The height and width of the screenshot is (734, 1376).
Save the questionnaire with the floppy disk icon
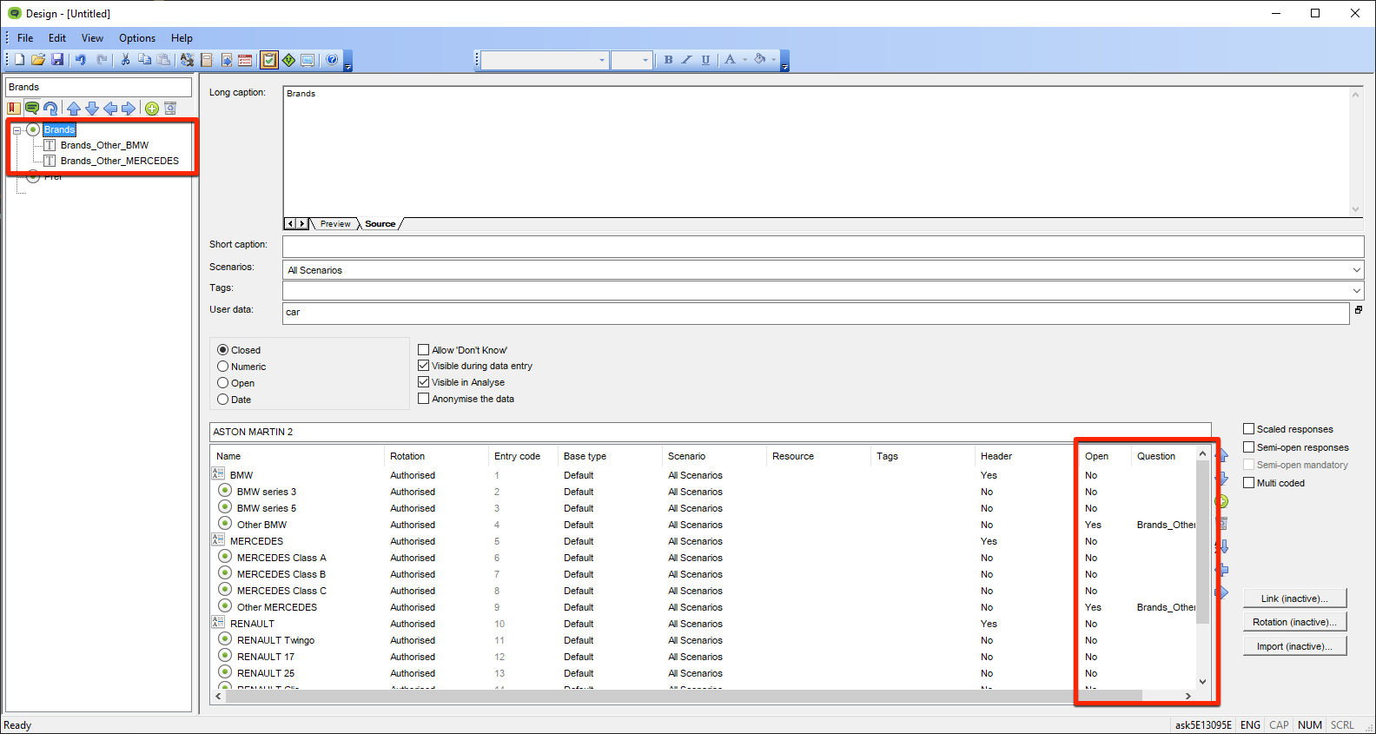(57, 60)
